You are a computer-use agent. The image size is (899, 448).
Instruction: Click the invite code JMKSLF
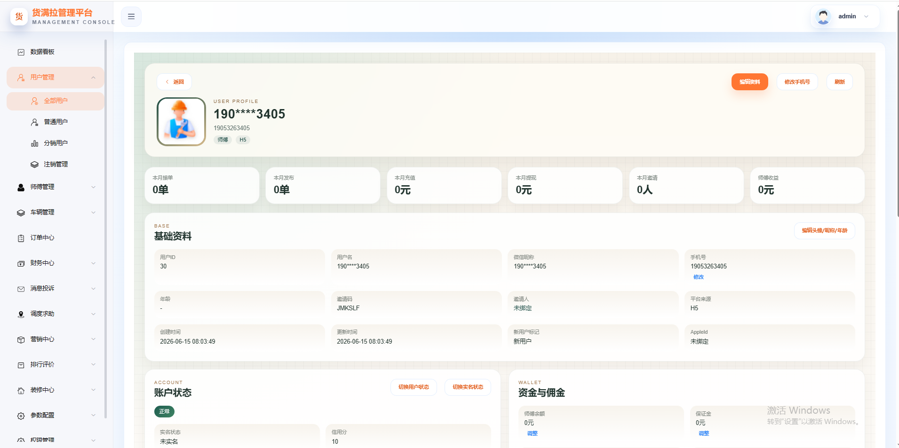click(x=348, y=308)
